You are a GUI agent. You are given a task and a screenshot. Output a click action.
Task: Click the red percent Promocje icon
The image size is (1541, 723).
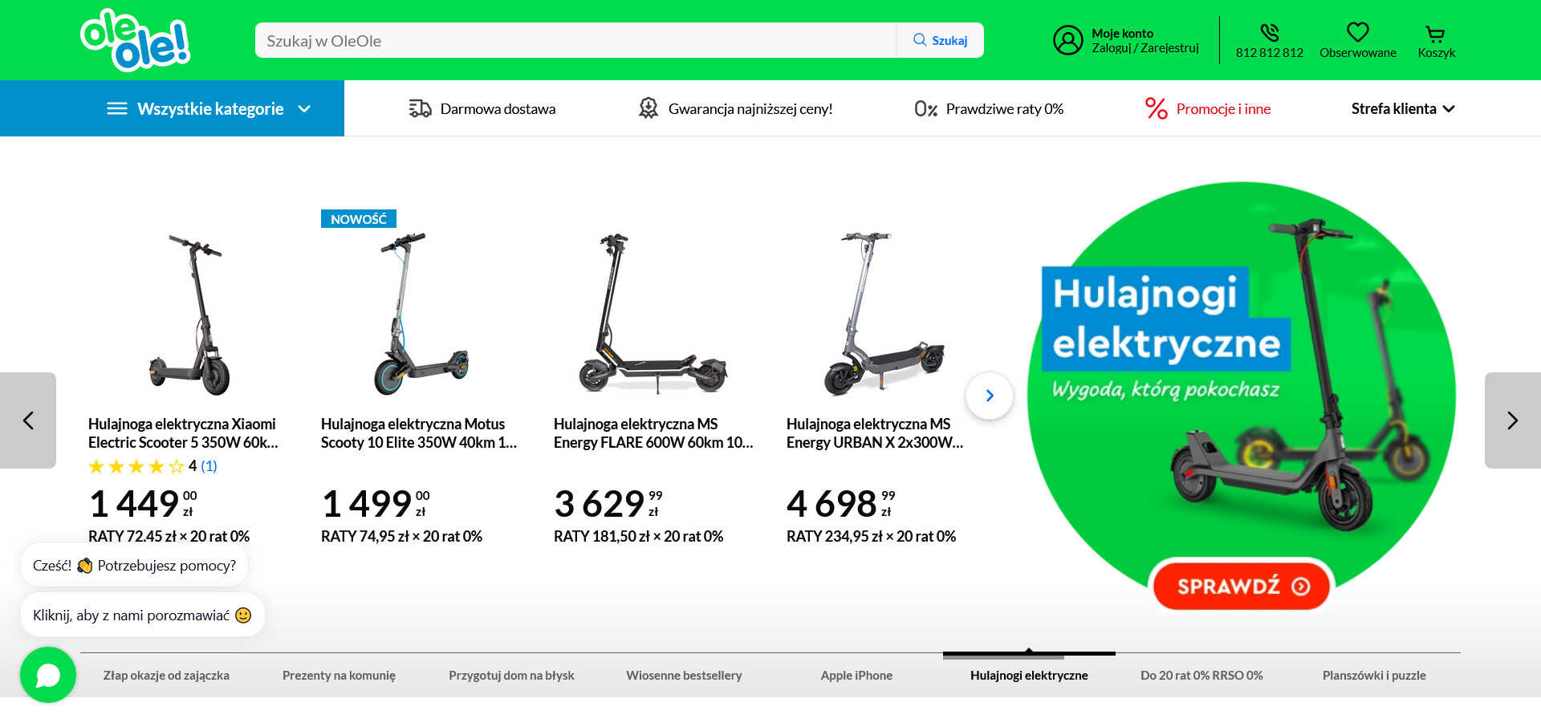1156,108
